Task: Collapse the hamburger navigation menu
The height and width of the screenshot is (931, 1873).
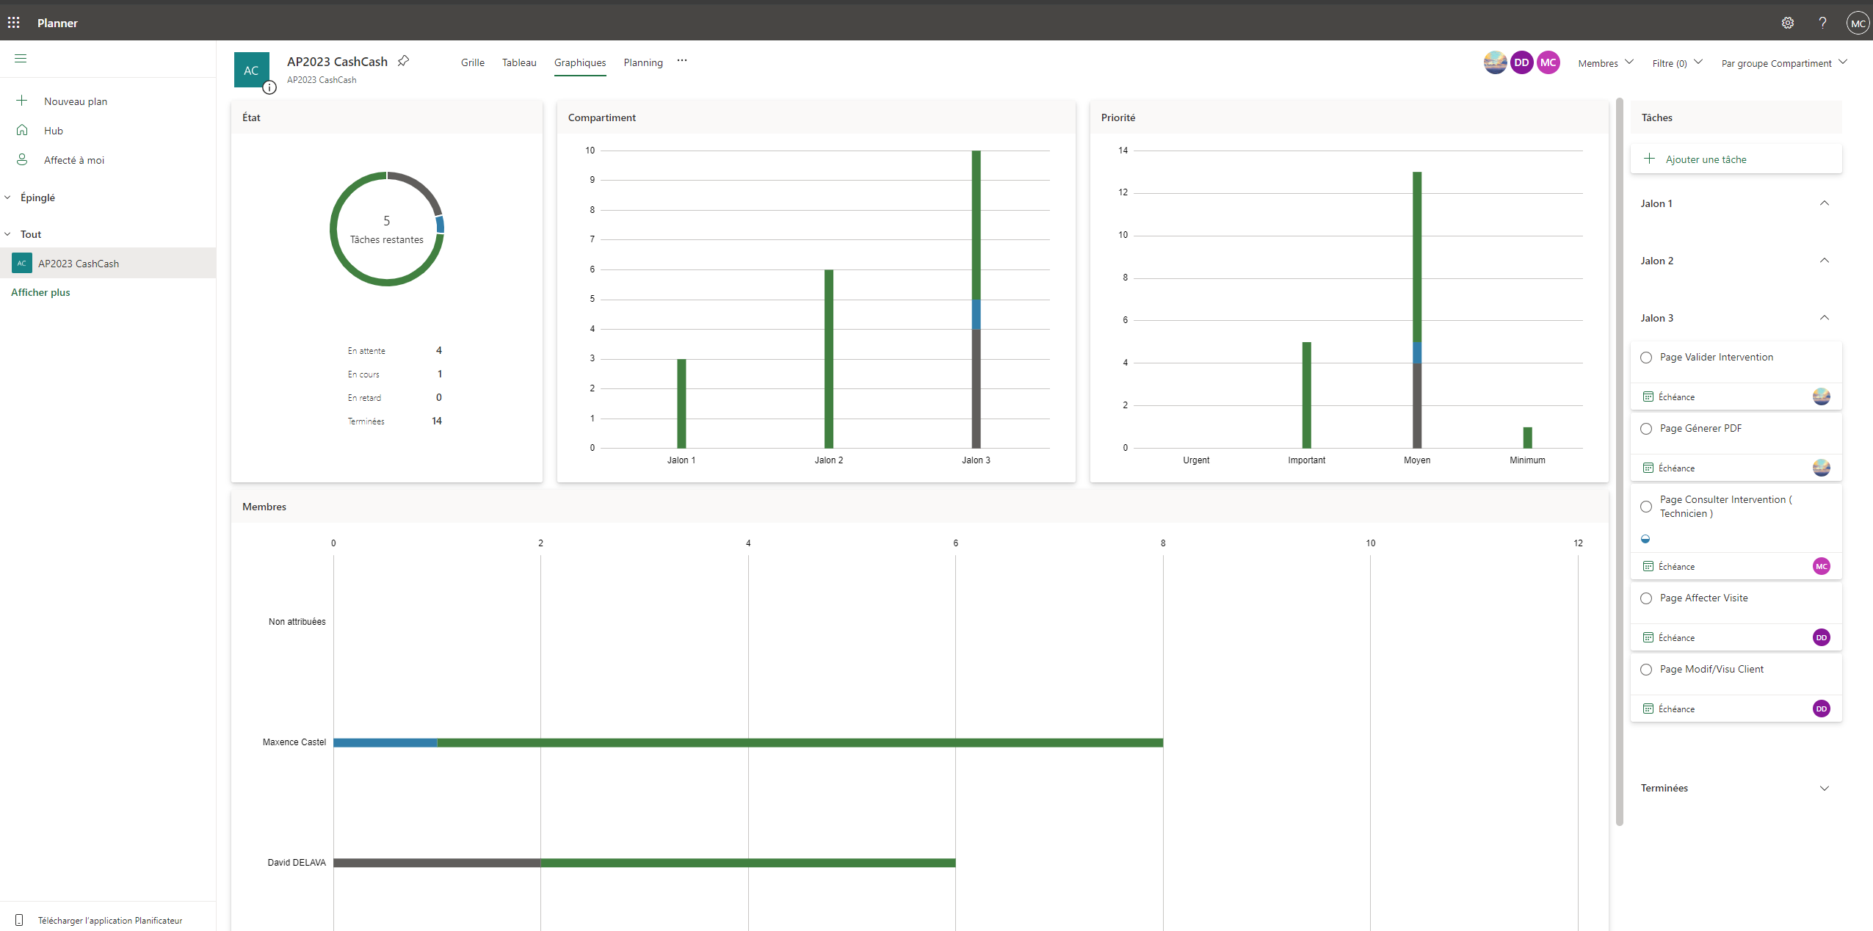Action: (x=21, y=59)
